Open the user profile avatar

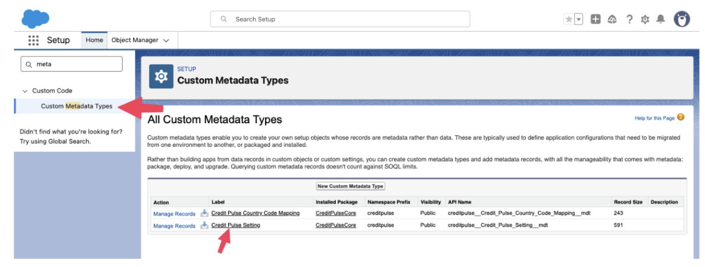[682, 19]
